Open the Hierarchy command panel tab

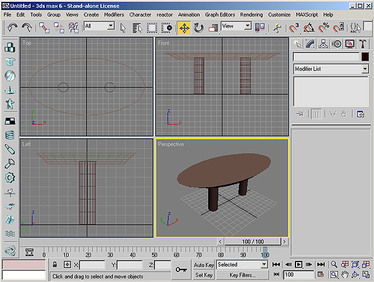(x=324, y=44)
